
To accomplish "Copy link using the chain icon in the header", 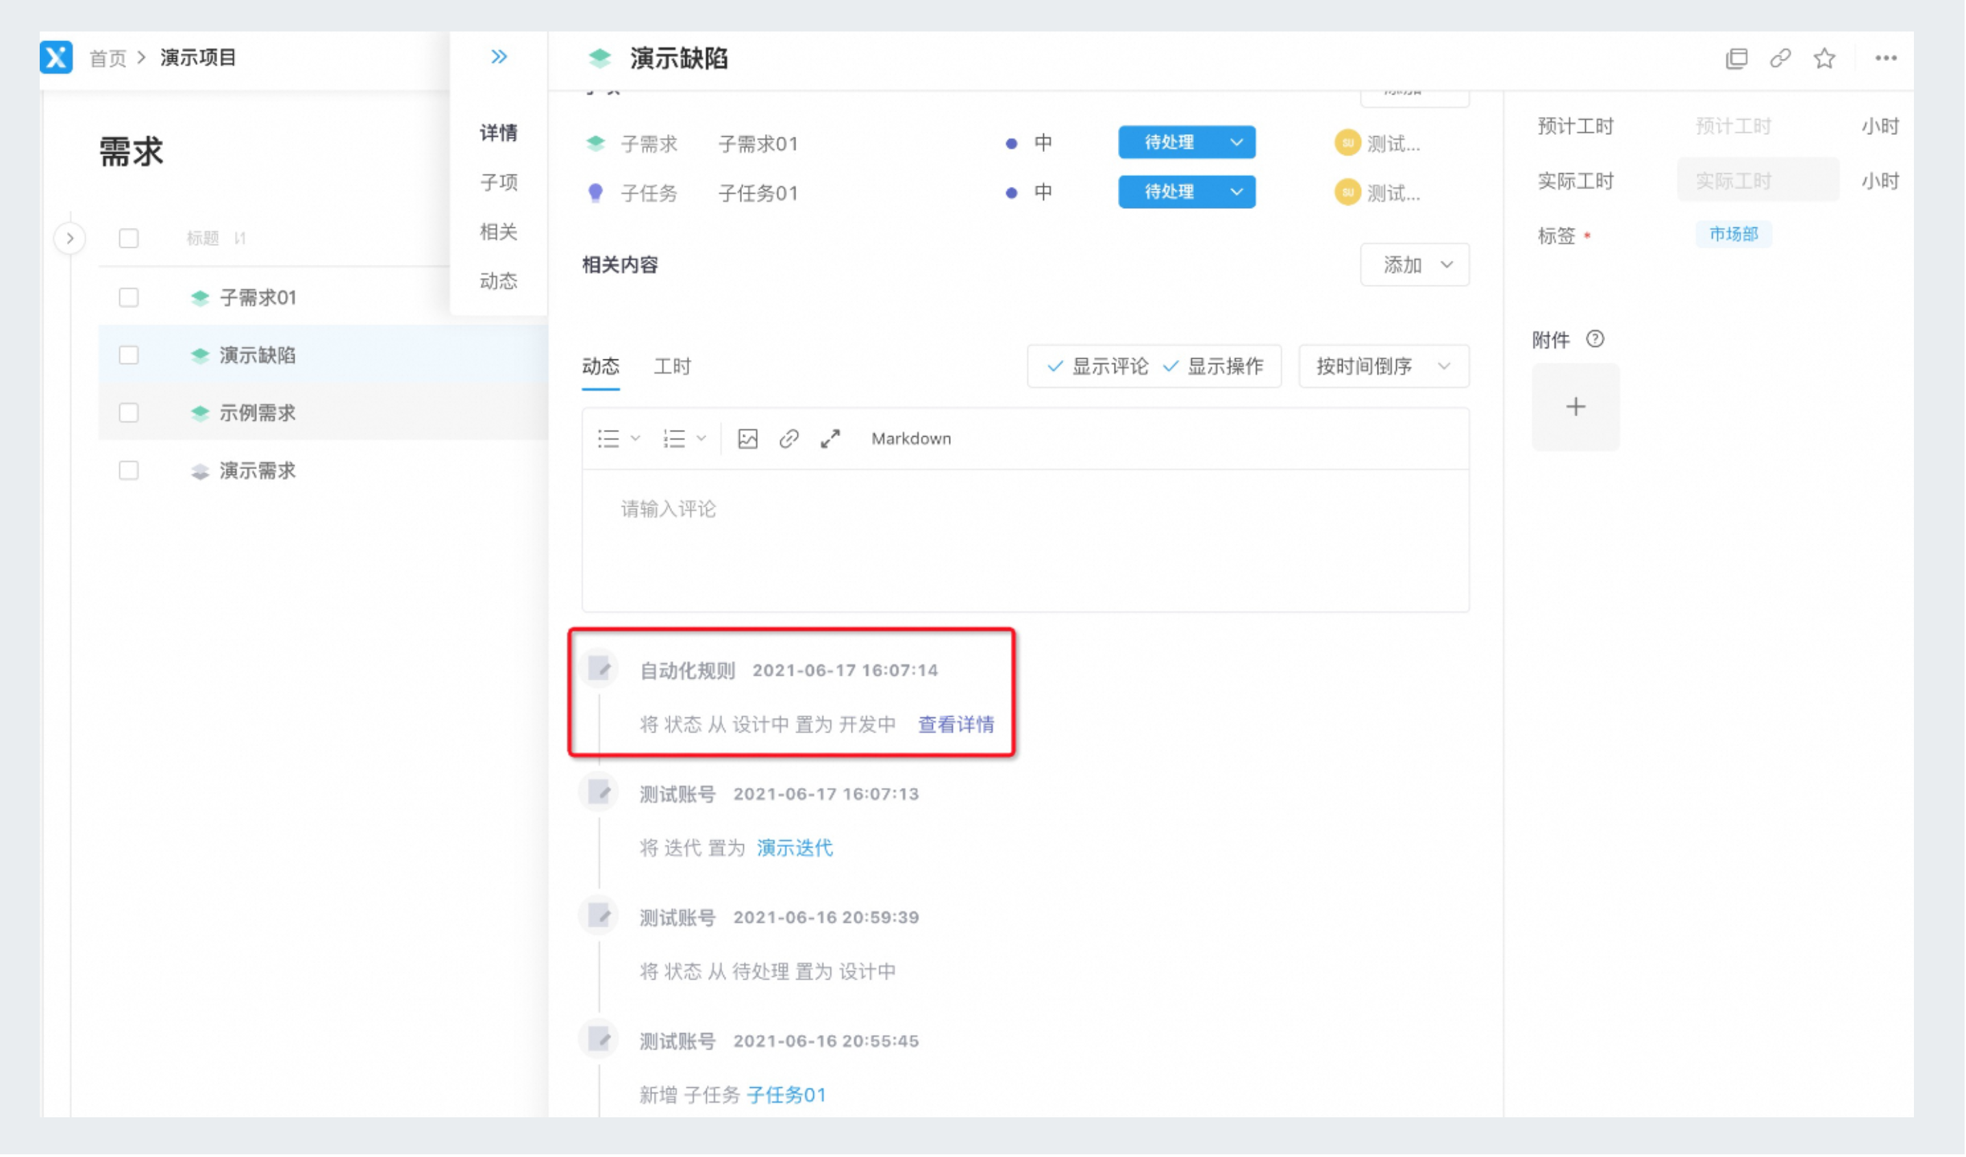I will [1781, 58].
